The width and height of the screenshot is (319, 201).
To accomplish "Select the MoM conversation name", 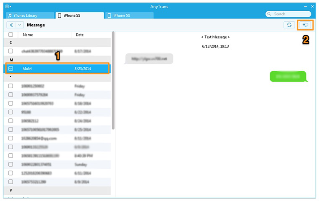I will click(x=27, y=69).
